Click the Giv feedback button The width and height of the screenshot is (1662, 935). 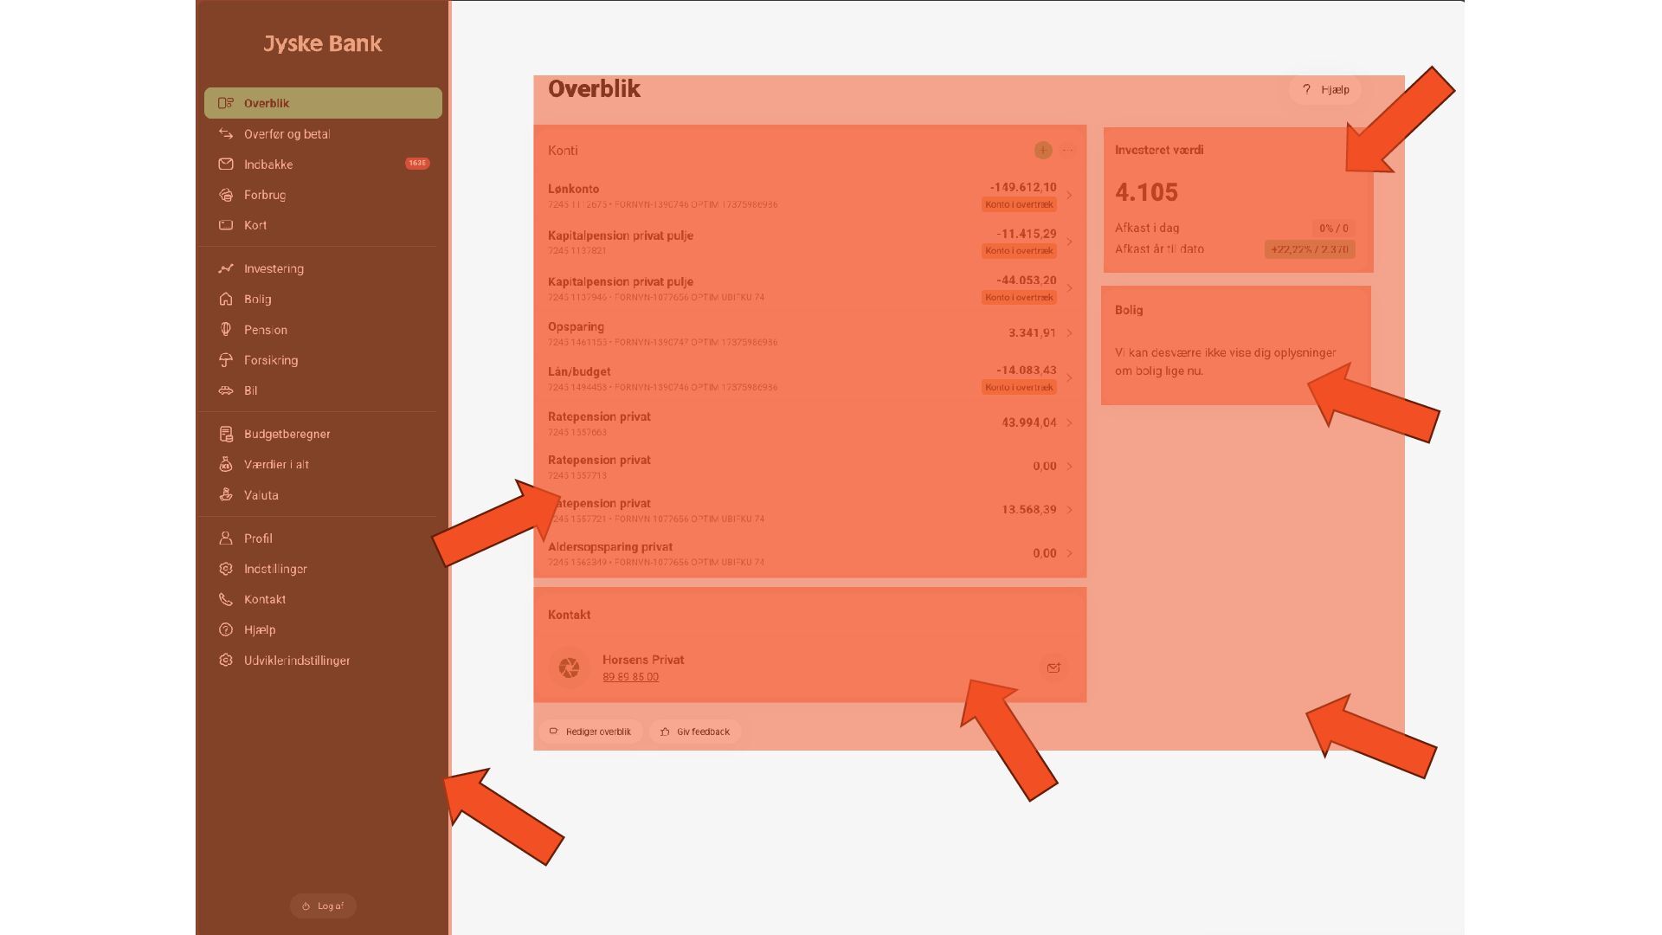(x=695, y=732)
